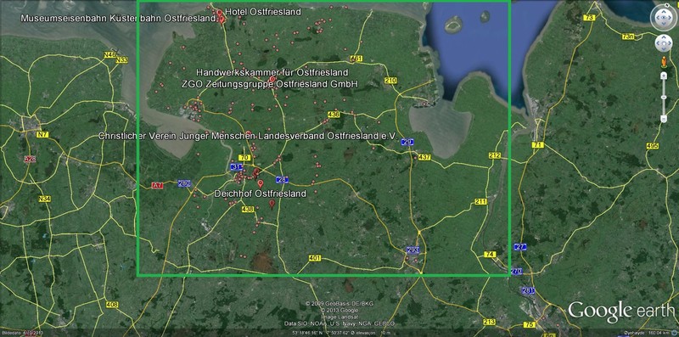The height and width of the screenshot is (337, 679).
Task: Open Christlicher Verein Junger Menschen placemark
Action: 248,136
